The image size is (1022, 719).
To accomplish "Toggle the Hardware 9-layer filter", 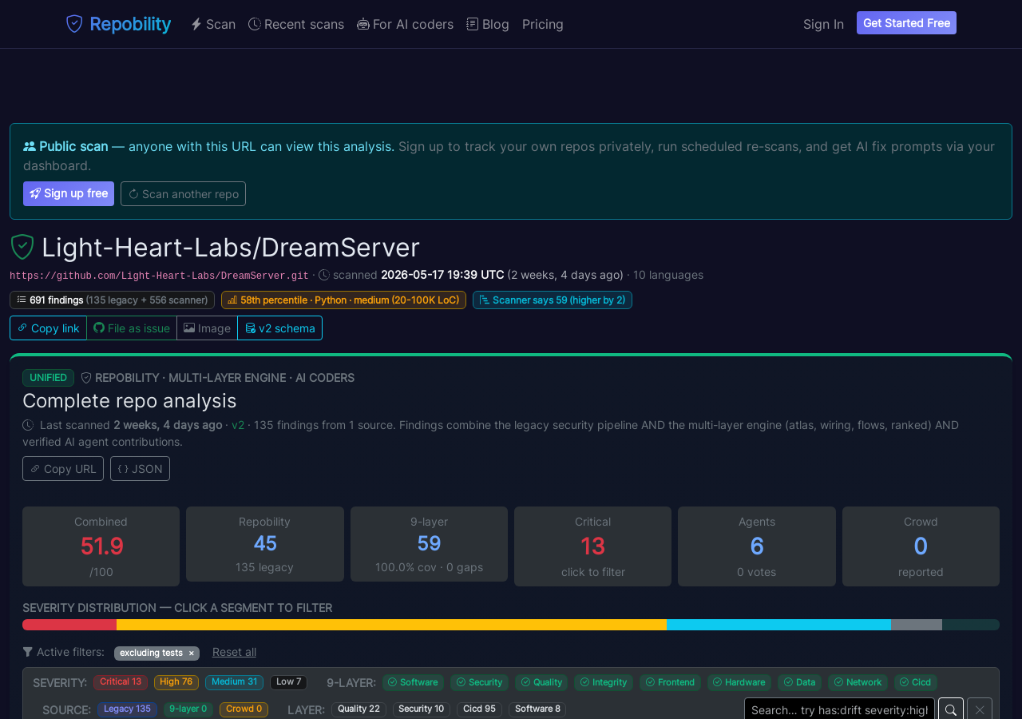I will click(739, 682).
